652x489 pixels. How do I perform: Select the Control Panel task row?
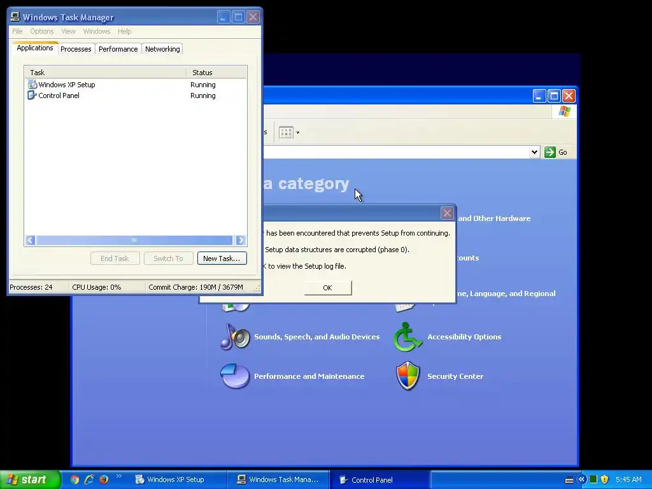[x=136, y=96]
